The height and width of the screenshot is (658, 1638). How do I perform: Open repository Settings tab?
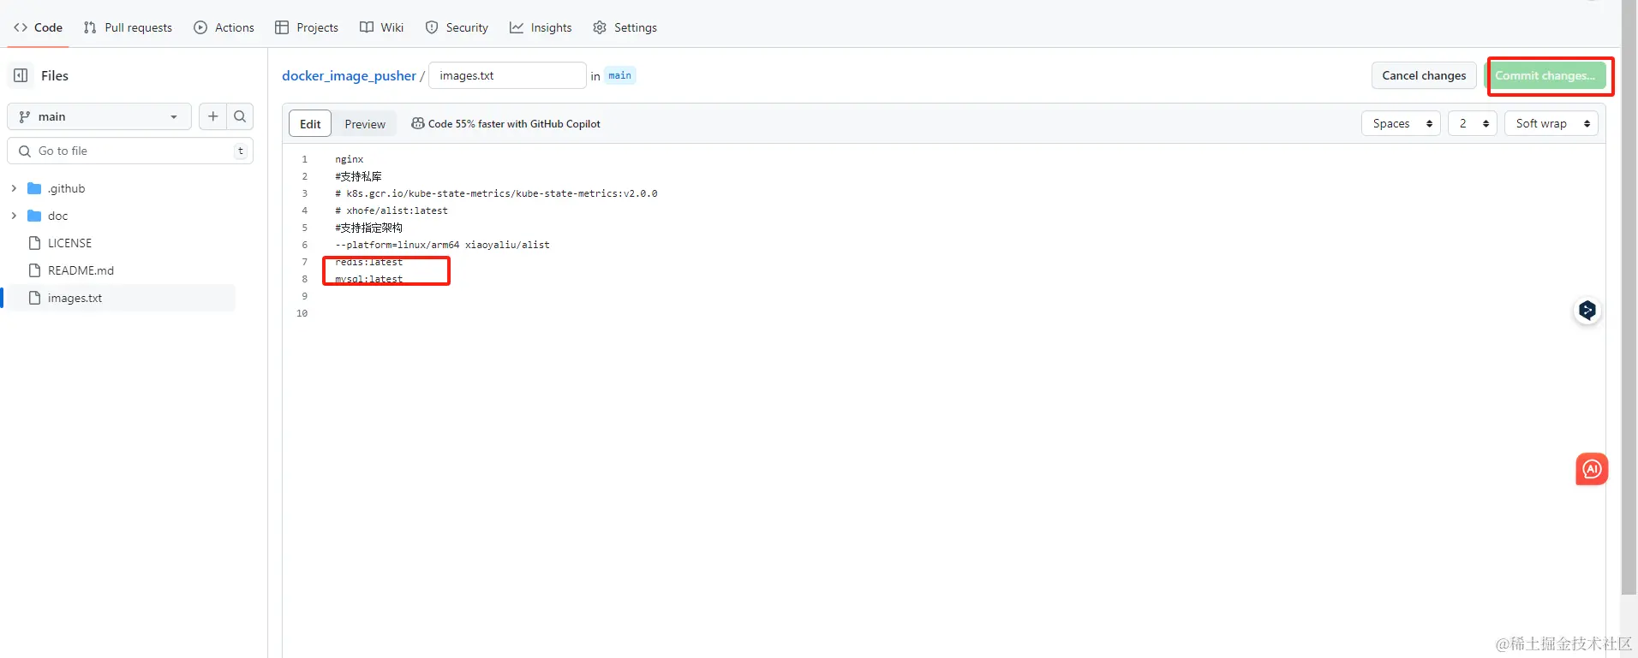tap(625, 27)
